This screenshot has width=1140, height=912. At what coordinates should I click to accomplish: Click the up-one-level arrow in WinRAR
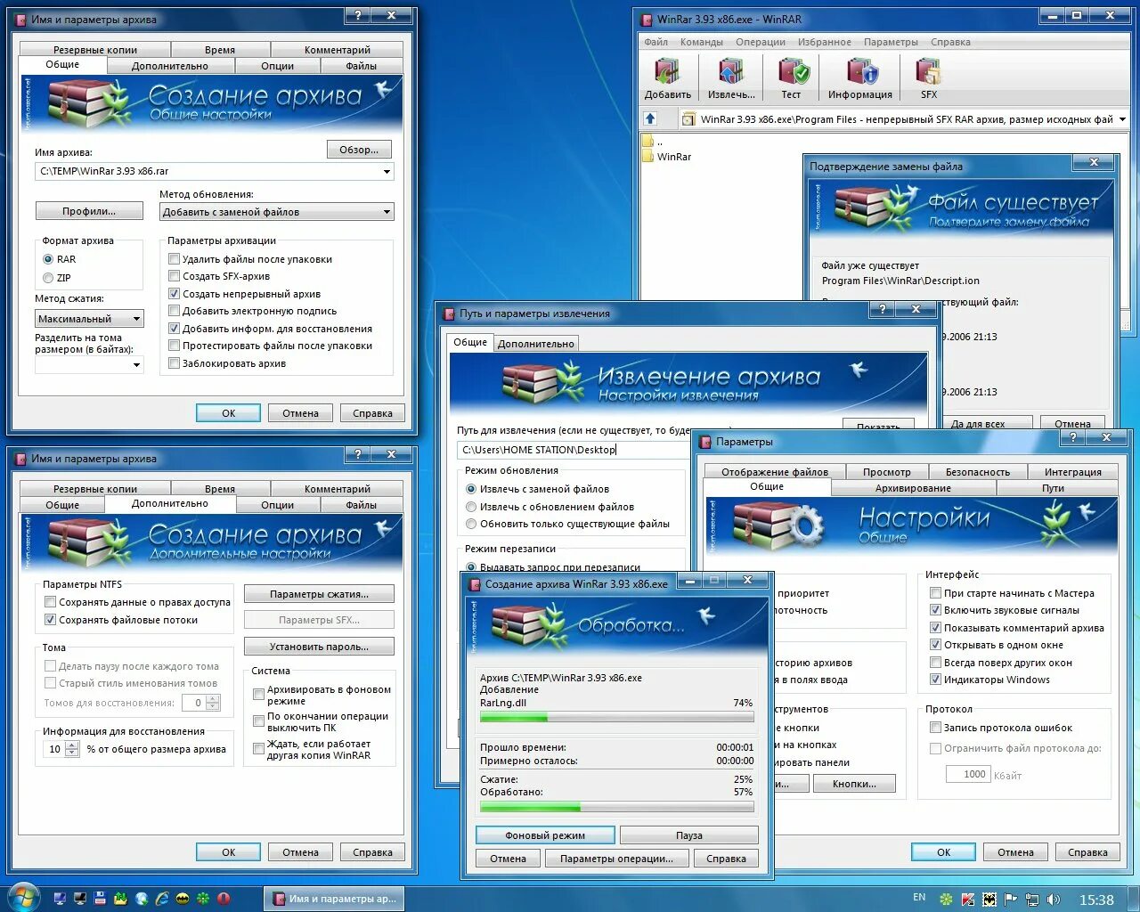[x=650, y=118]
